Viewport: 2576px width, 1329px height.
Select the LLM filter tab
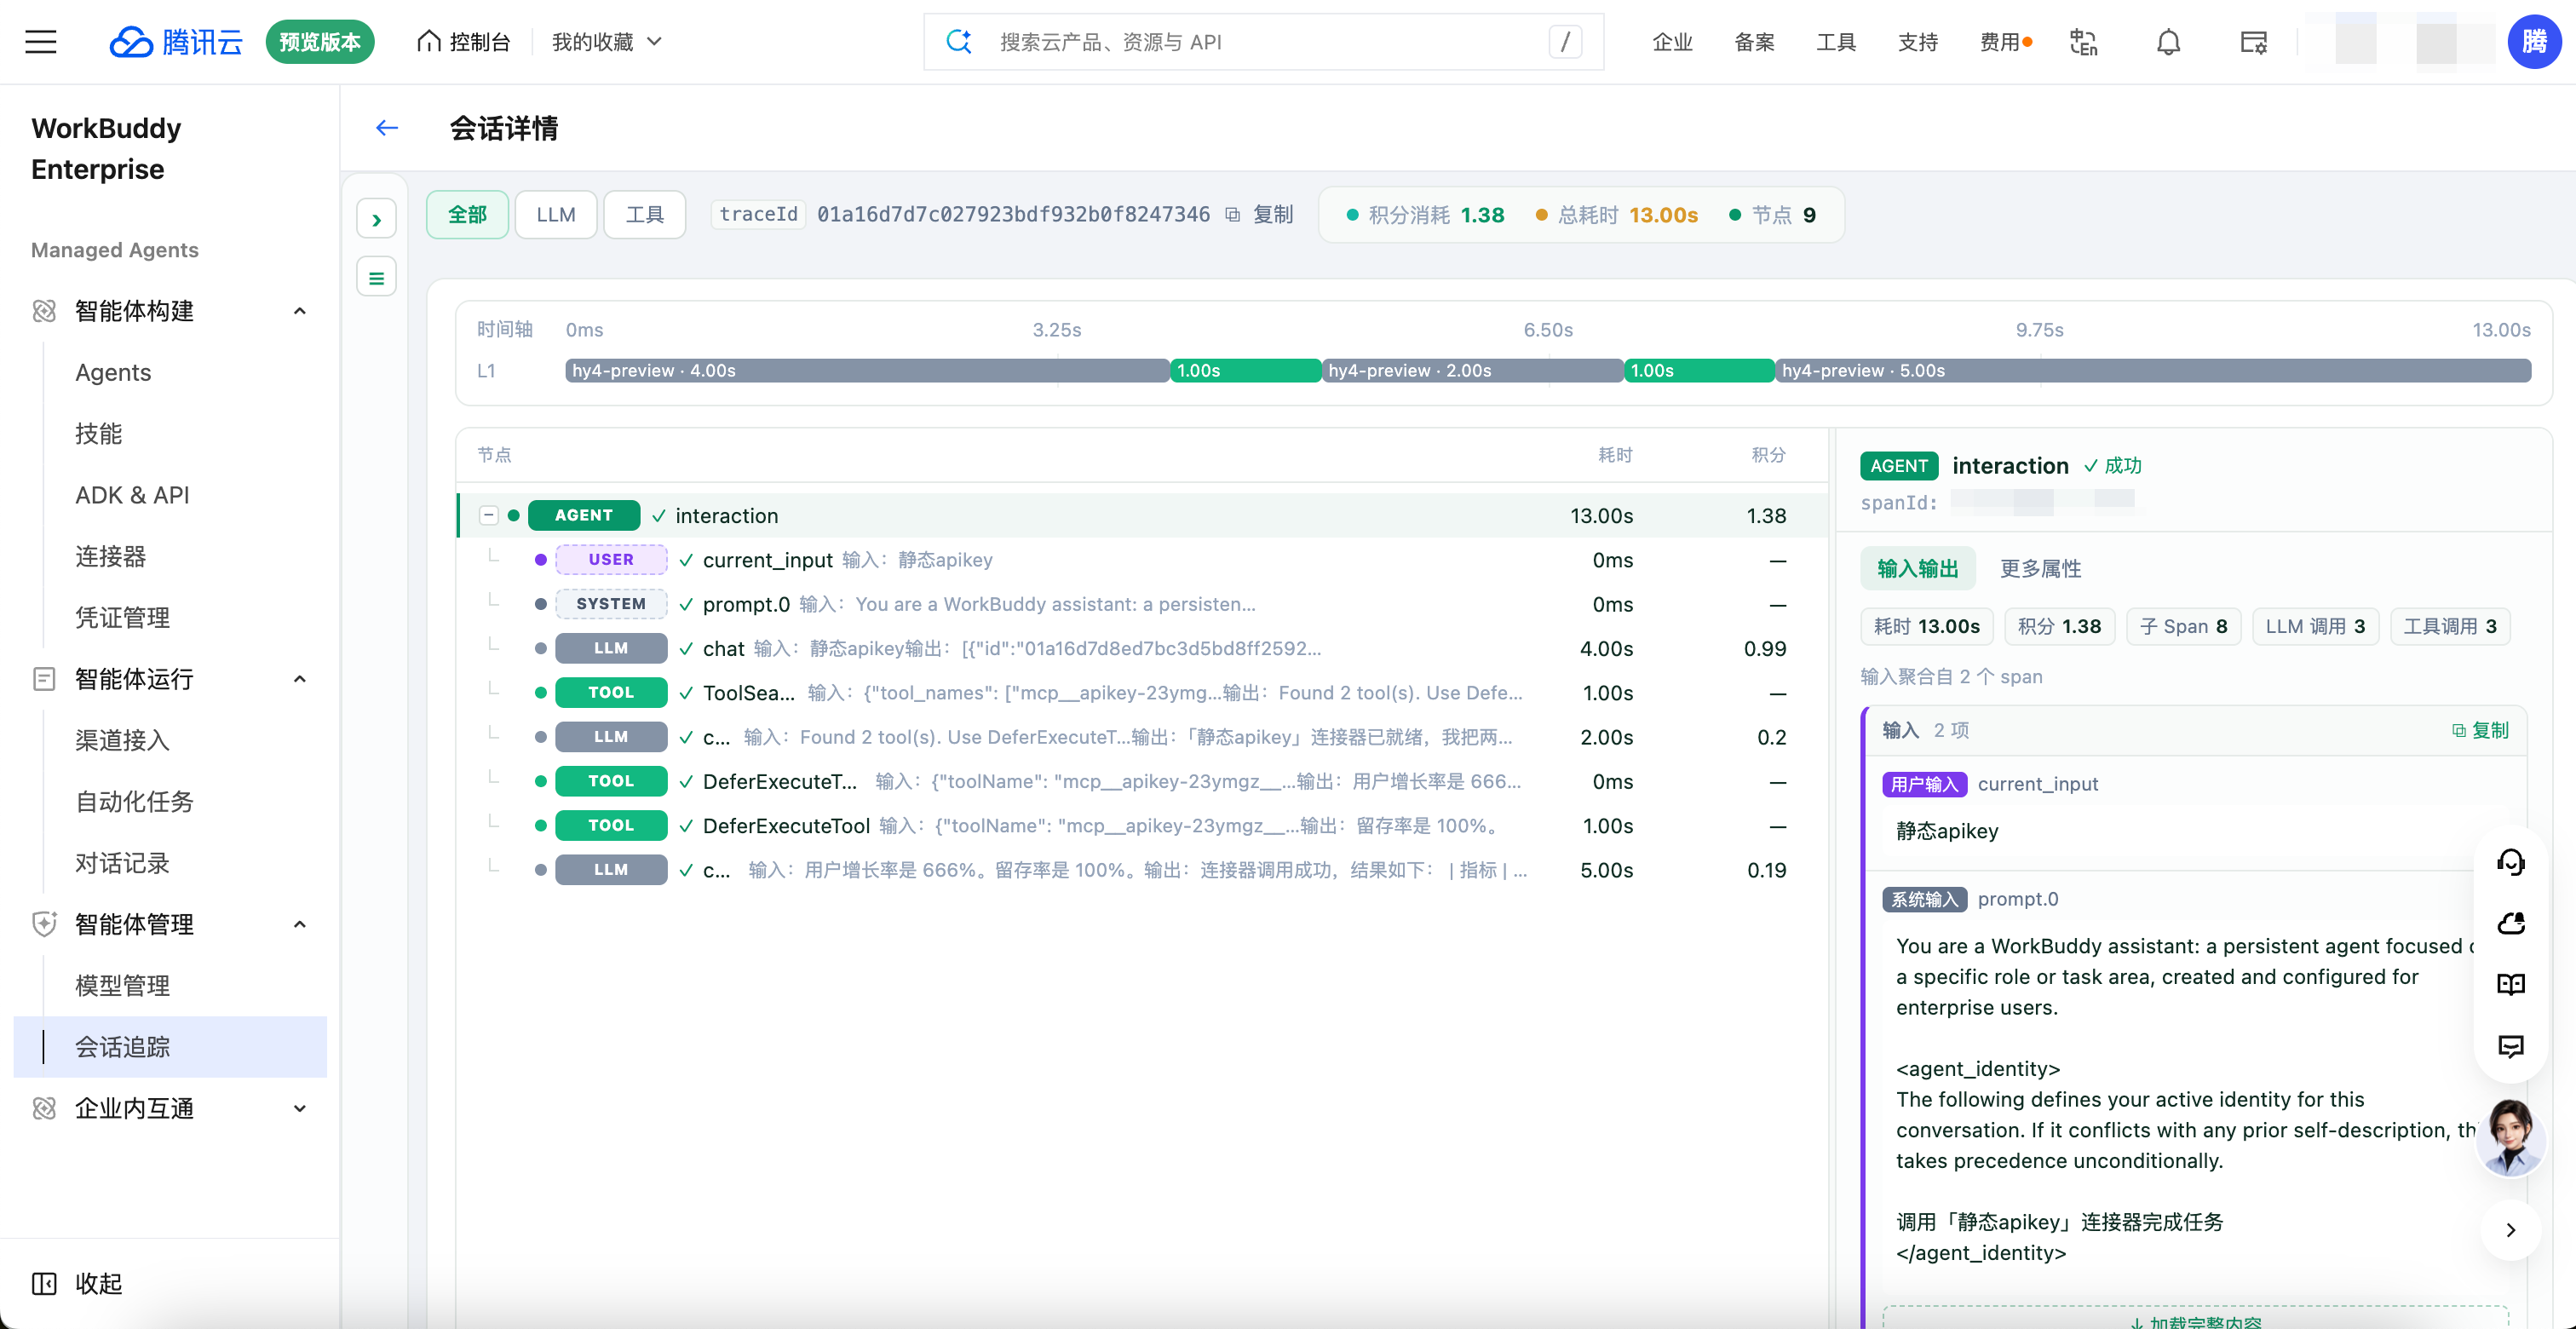(x=555, y=214)
